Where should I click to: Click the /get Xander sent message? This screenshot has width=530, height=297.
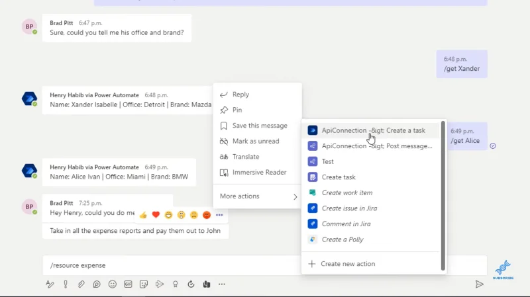[462, 64]
